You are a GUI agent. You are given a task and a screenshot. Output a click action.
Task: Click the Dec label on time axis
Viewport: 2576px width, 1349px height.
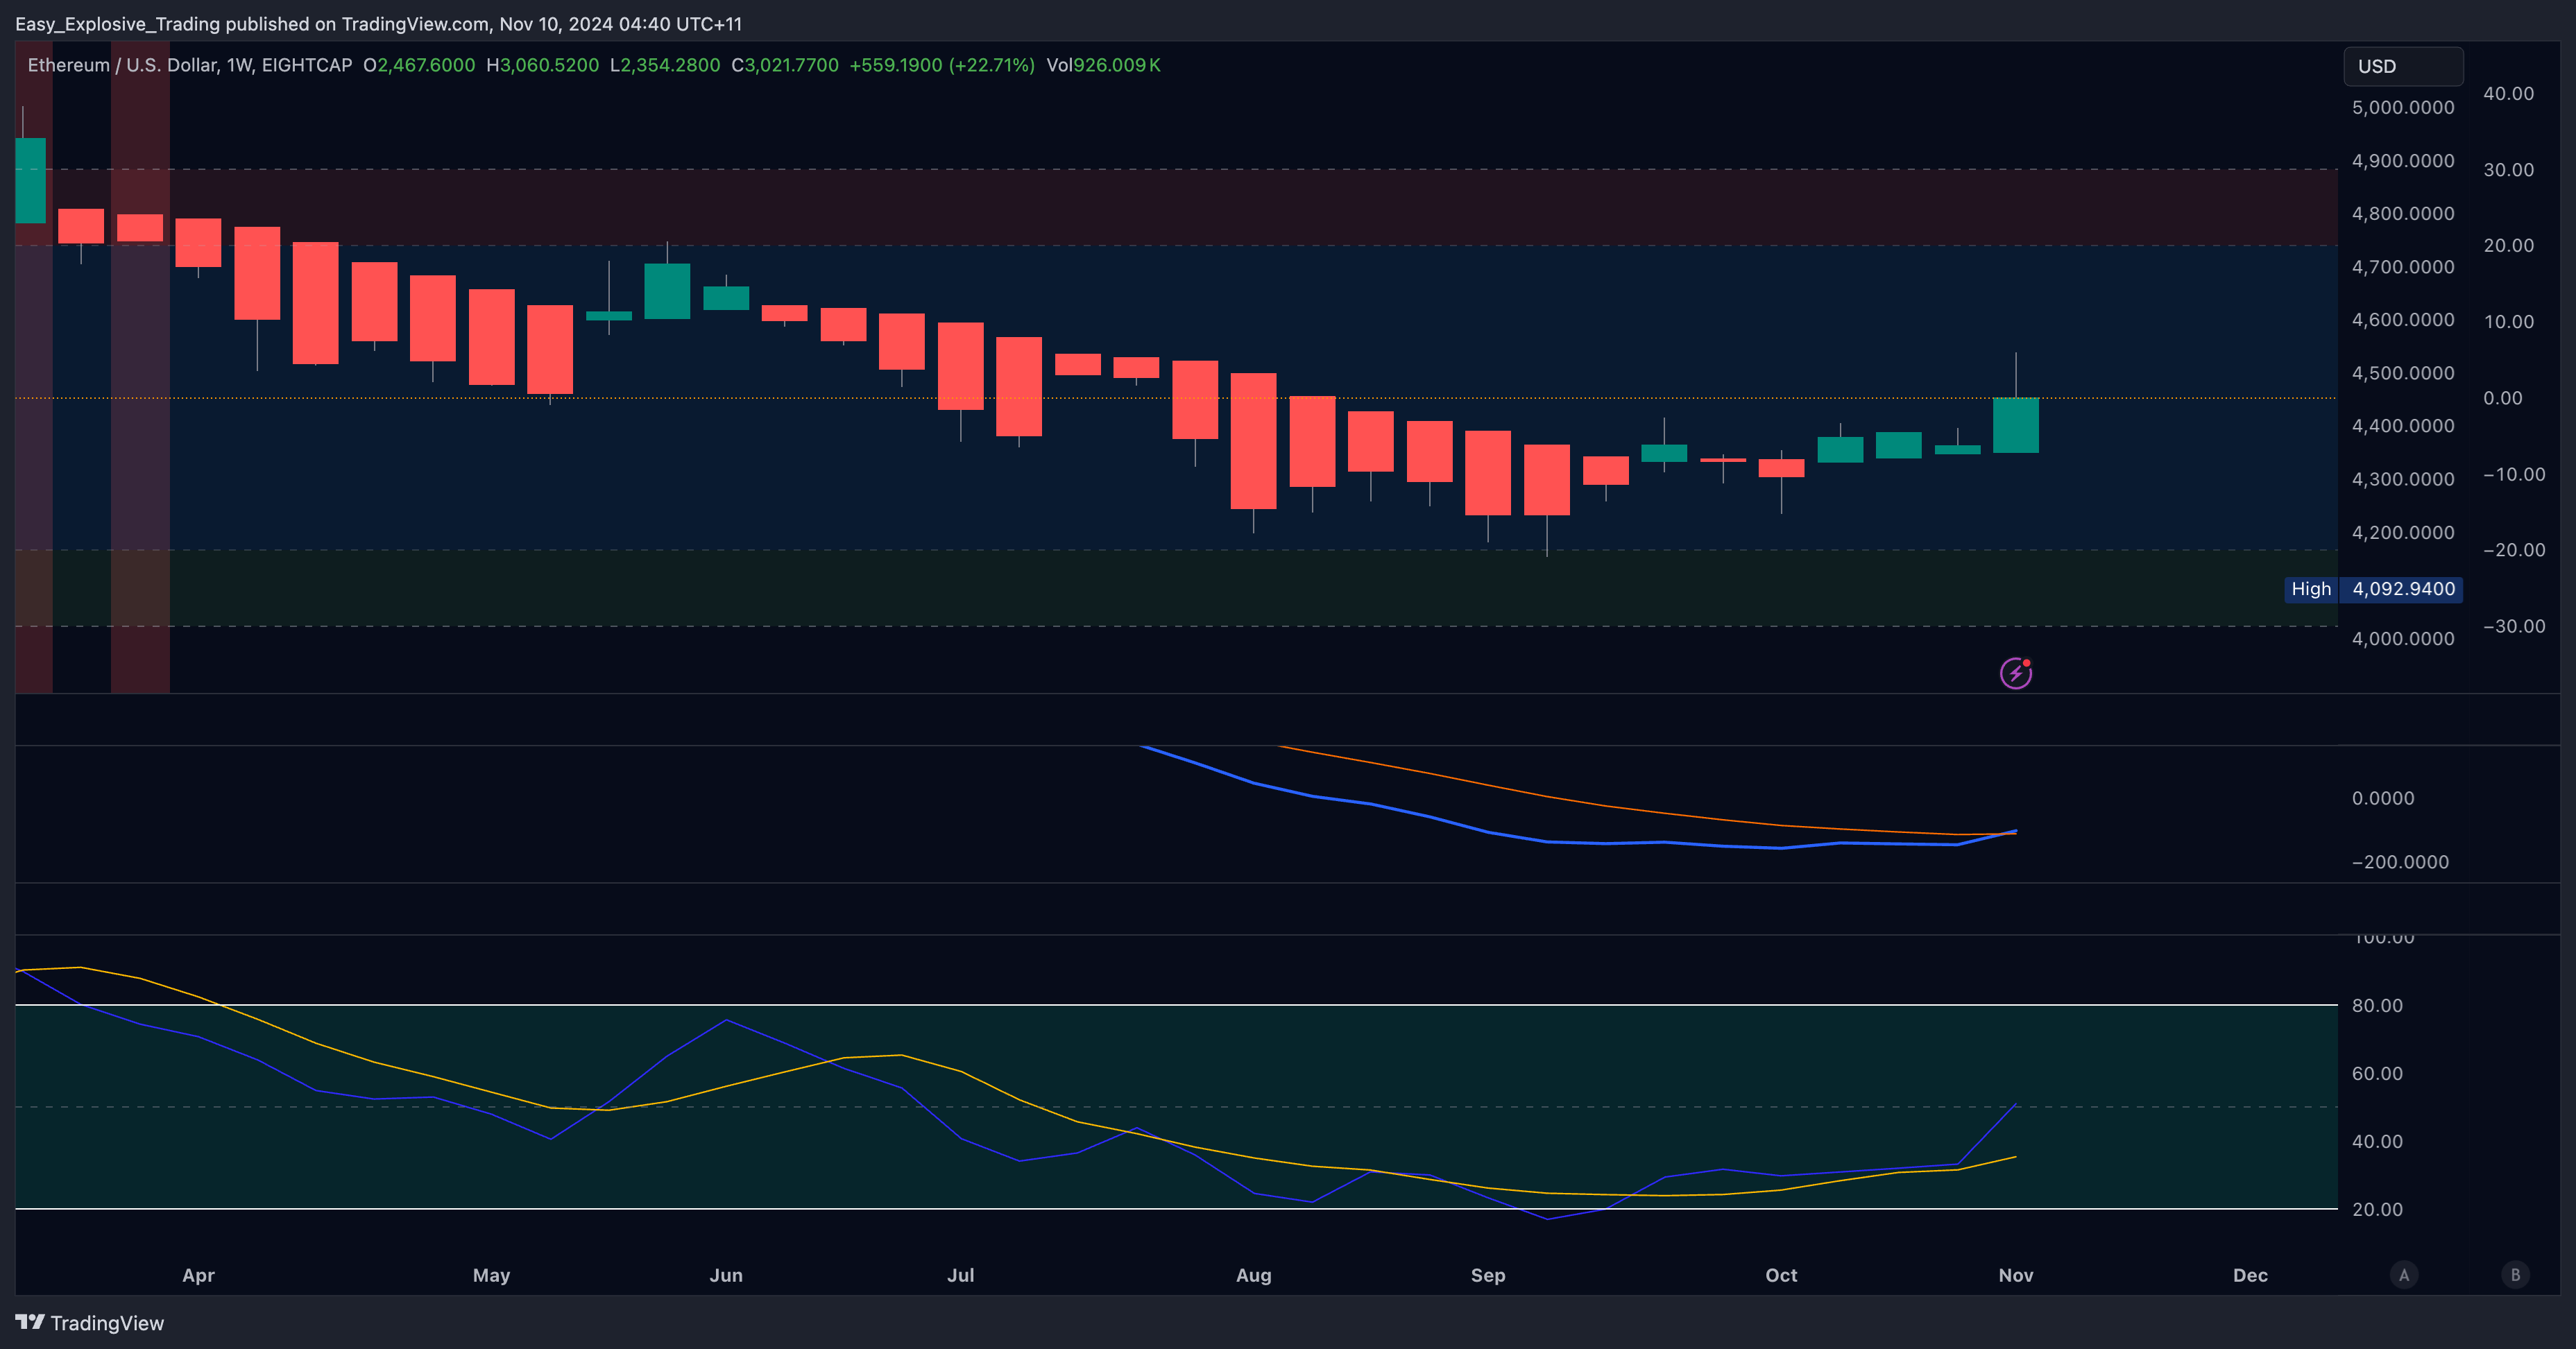pos(2250,1275)
